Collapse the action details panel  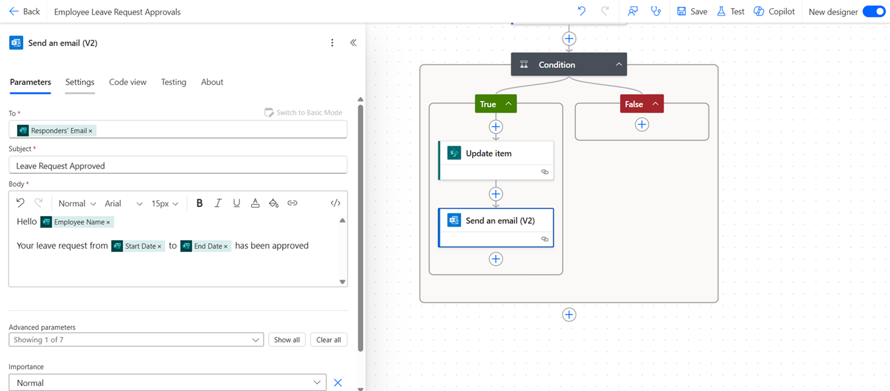(x=353, y=43)
